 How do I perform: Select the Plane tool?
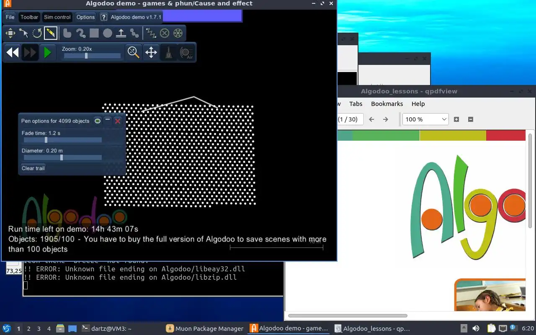tap(121, 33)
